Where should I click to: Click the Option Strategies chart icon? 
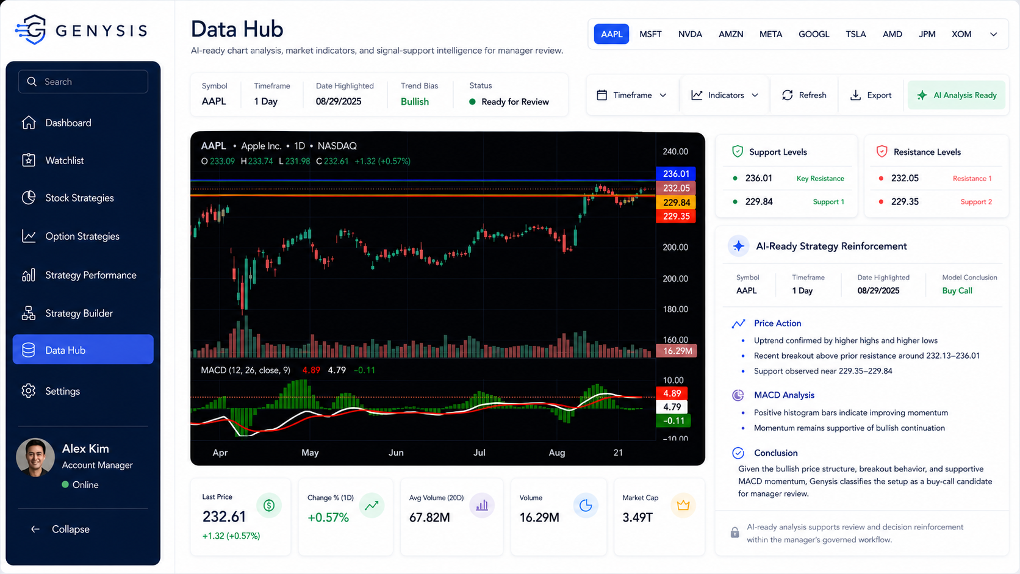point(29,236)
